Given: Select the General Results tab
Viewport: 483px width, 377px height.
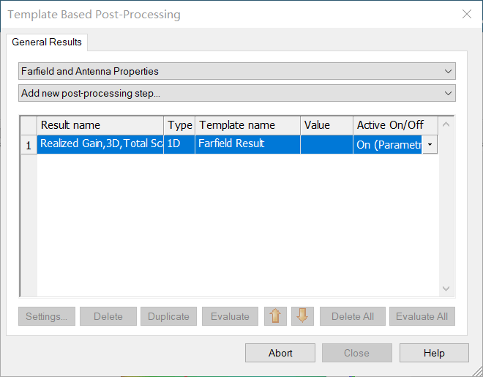Looking at the screenshot, I should tap(47, 42).
